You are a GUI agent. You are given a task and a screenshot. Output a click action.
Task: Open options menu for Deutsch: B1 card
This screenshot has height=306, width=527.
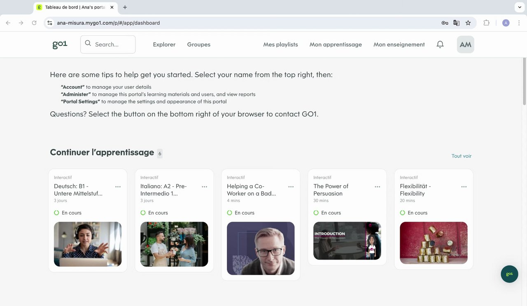click(x=118, y=187)
